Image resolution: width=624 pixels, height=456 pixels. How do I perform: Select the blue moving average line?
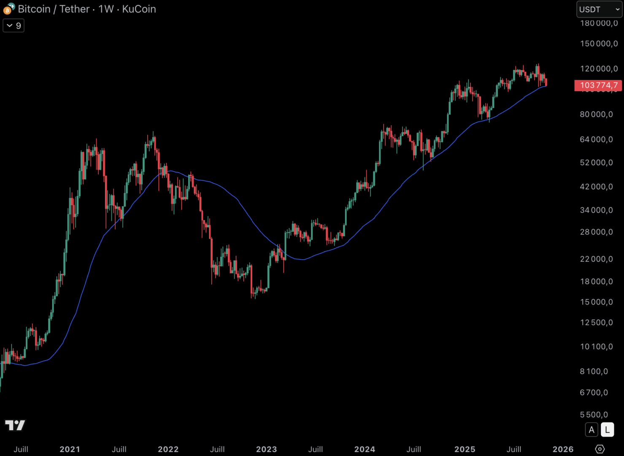(236, 199)
